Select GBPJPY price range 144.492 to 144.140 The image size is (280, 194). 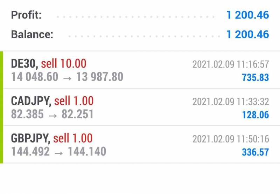point(58,152)
